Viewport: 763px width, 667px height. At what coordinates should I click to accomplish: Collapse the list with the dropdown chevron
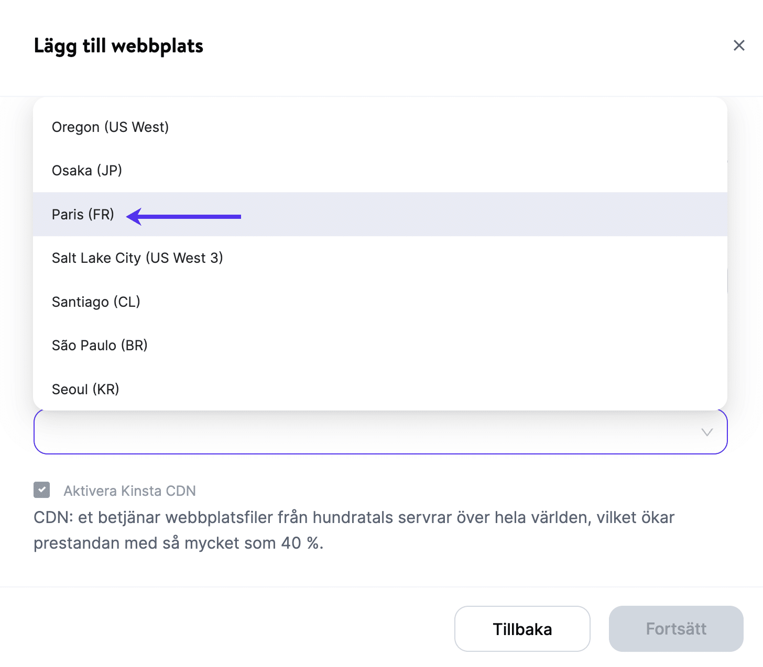(x=707, y=432)
